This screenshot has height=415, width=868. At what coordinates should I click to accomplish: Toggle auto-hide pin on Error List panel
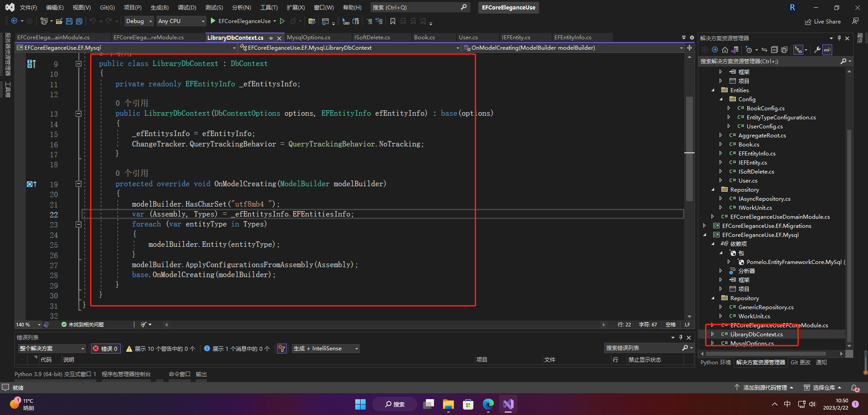681,337
